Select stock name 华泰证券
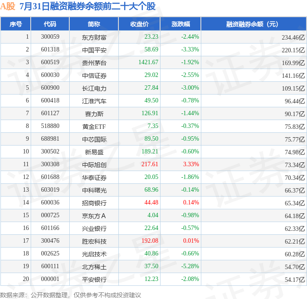This screenshot has height=299, width=307. pyautogui.click(x=94, y=178)
